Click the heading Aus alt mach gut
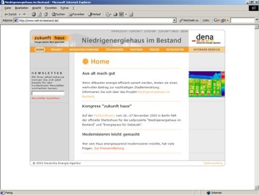 click(x=99, y=74)
